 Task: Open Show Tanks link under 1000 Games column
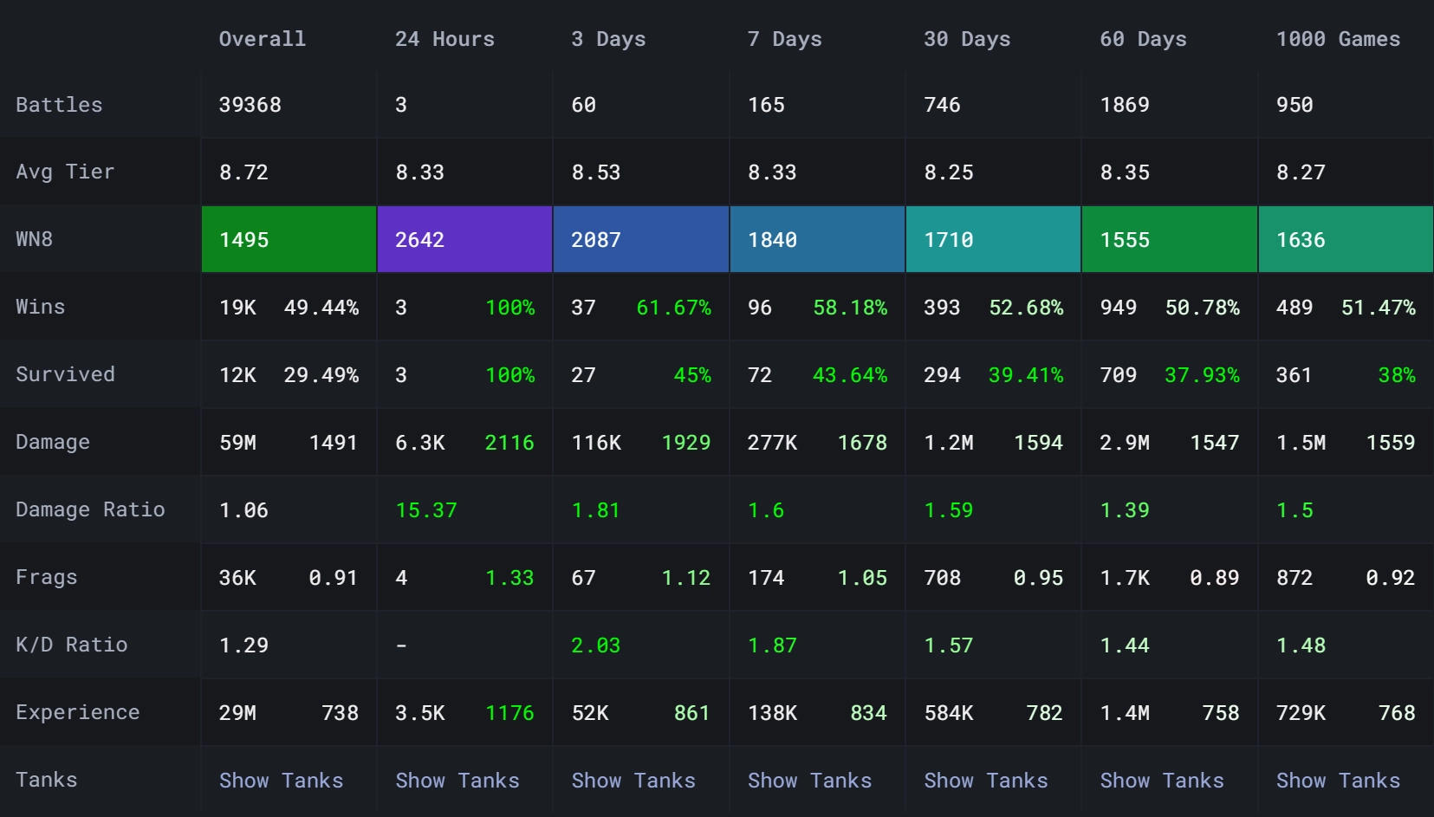pos(1338,781)
